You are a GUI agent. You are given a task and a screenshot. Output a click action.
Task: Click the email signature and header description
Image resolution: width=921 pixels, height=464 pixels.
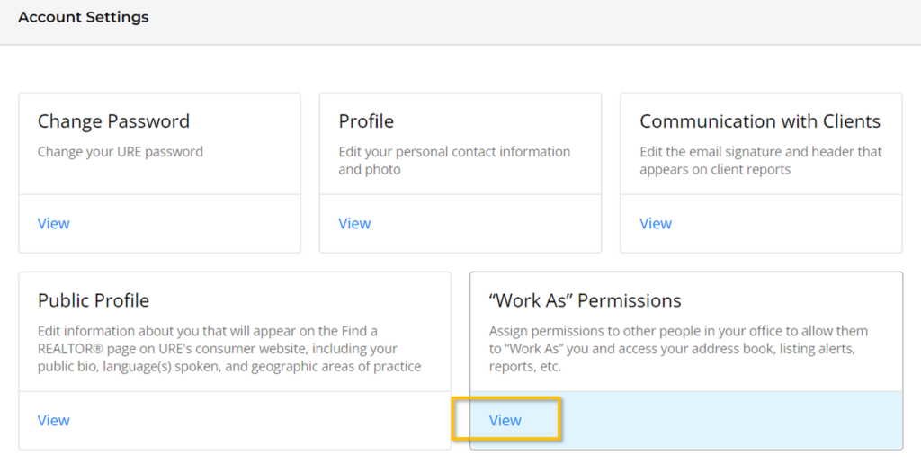pyautogui.click(x=760, y=160)
